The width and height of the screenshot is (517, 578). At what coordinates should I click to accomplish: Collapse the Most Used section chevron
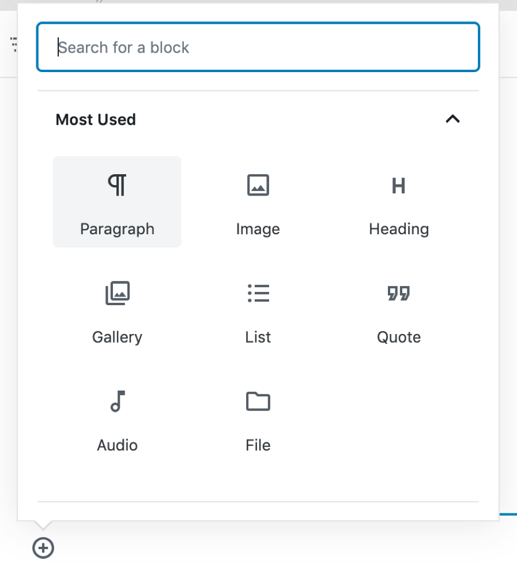click(453, 119)
